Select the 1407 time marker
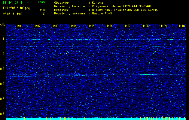 pos(127,26)
